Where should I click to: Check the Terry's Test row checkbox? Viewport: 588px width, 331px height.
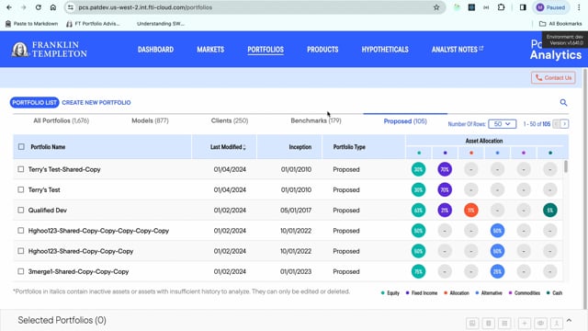20,190
